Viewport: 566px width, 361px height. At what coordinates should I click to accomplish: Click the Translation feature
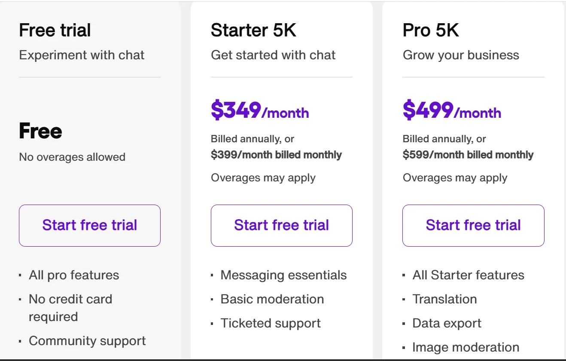pyautogui.click(x=444, y=299)
